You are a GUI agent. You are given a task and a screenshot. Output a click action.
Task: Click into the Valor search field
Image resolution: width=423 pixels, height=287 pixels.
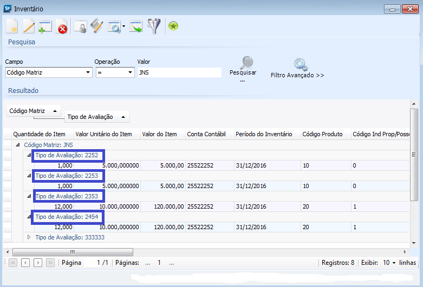click(x=179, y=72)
